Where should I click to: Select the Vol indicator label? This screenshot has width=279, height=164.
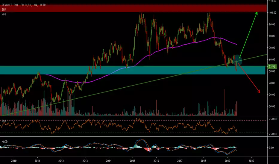4,14
